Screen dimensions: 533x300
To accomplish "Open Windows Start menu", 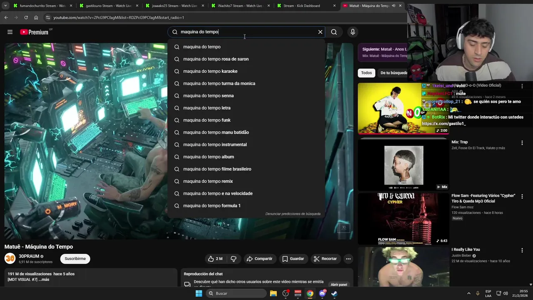I will click(199, 293).
